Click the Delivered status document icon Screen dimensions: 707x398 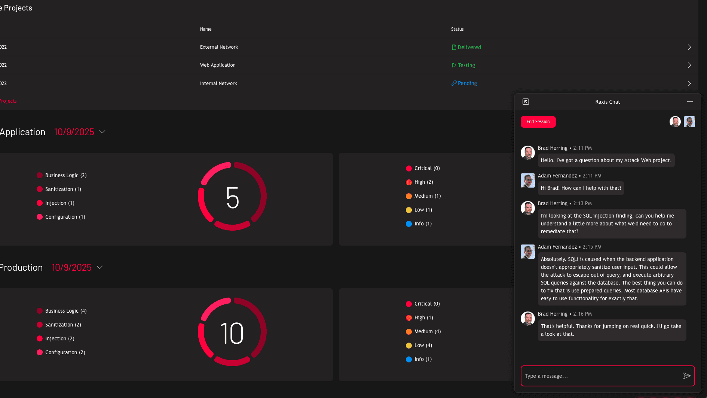tap(454, 47)
